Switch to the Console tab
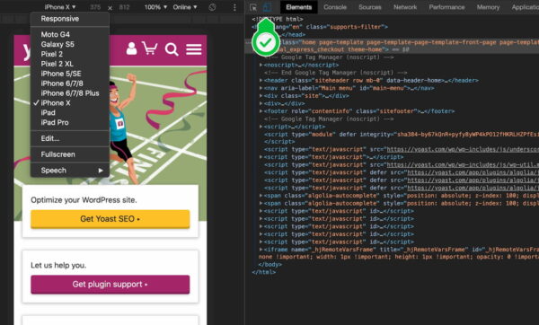This screenshot has width=539, height=325. 335,7
